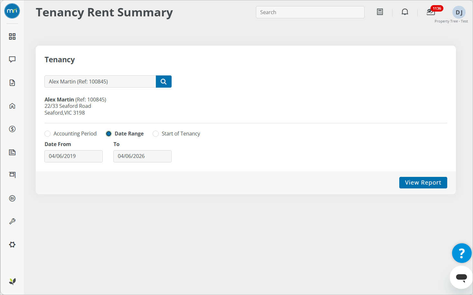This screenshot has height=295, width=473.
Task: Open the properties house icon in sidebar
Action: 12,106
